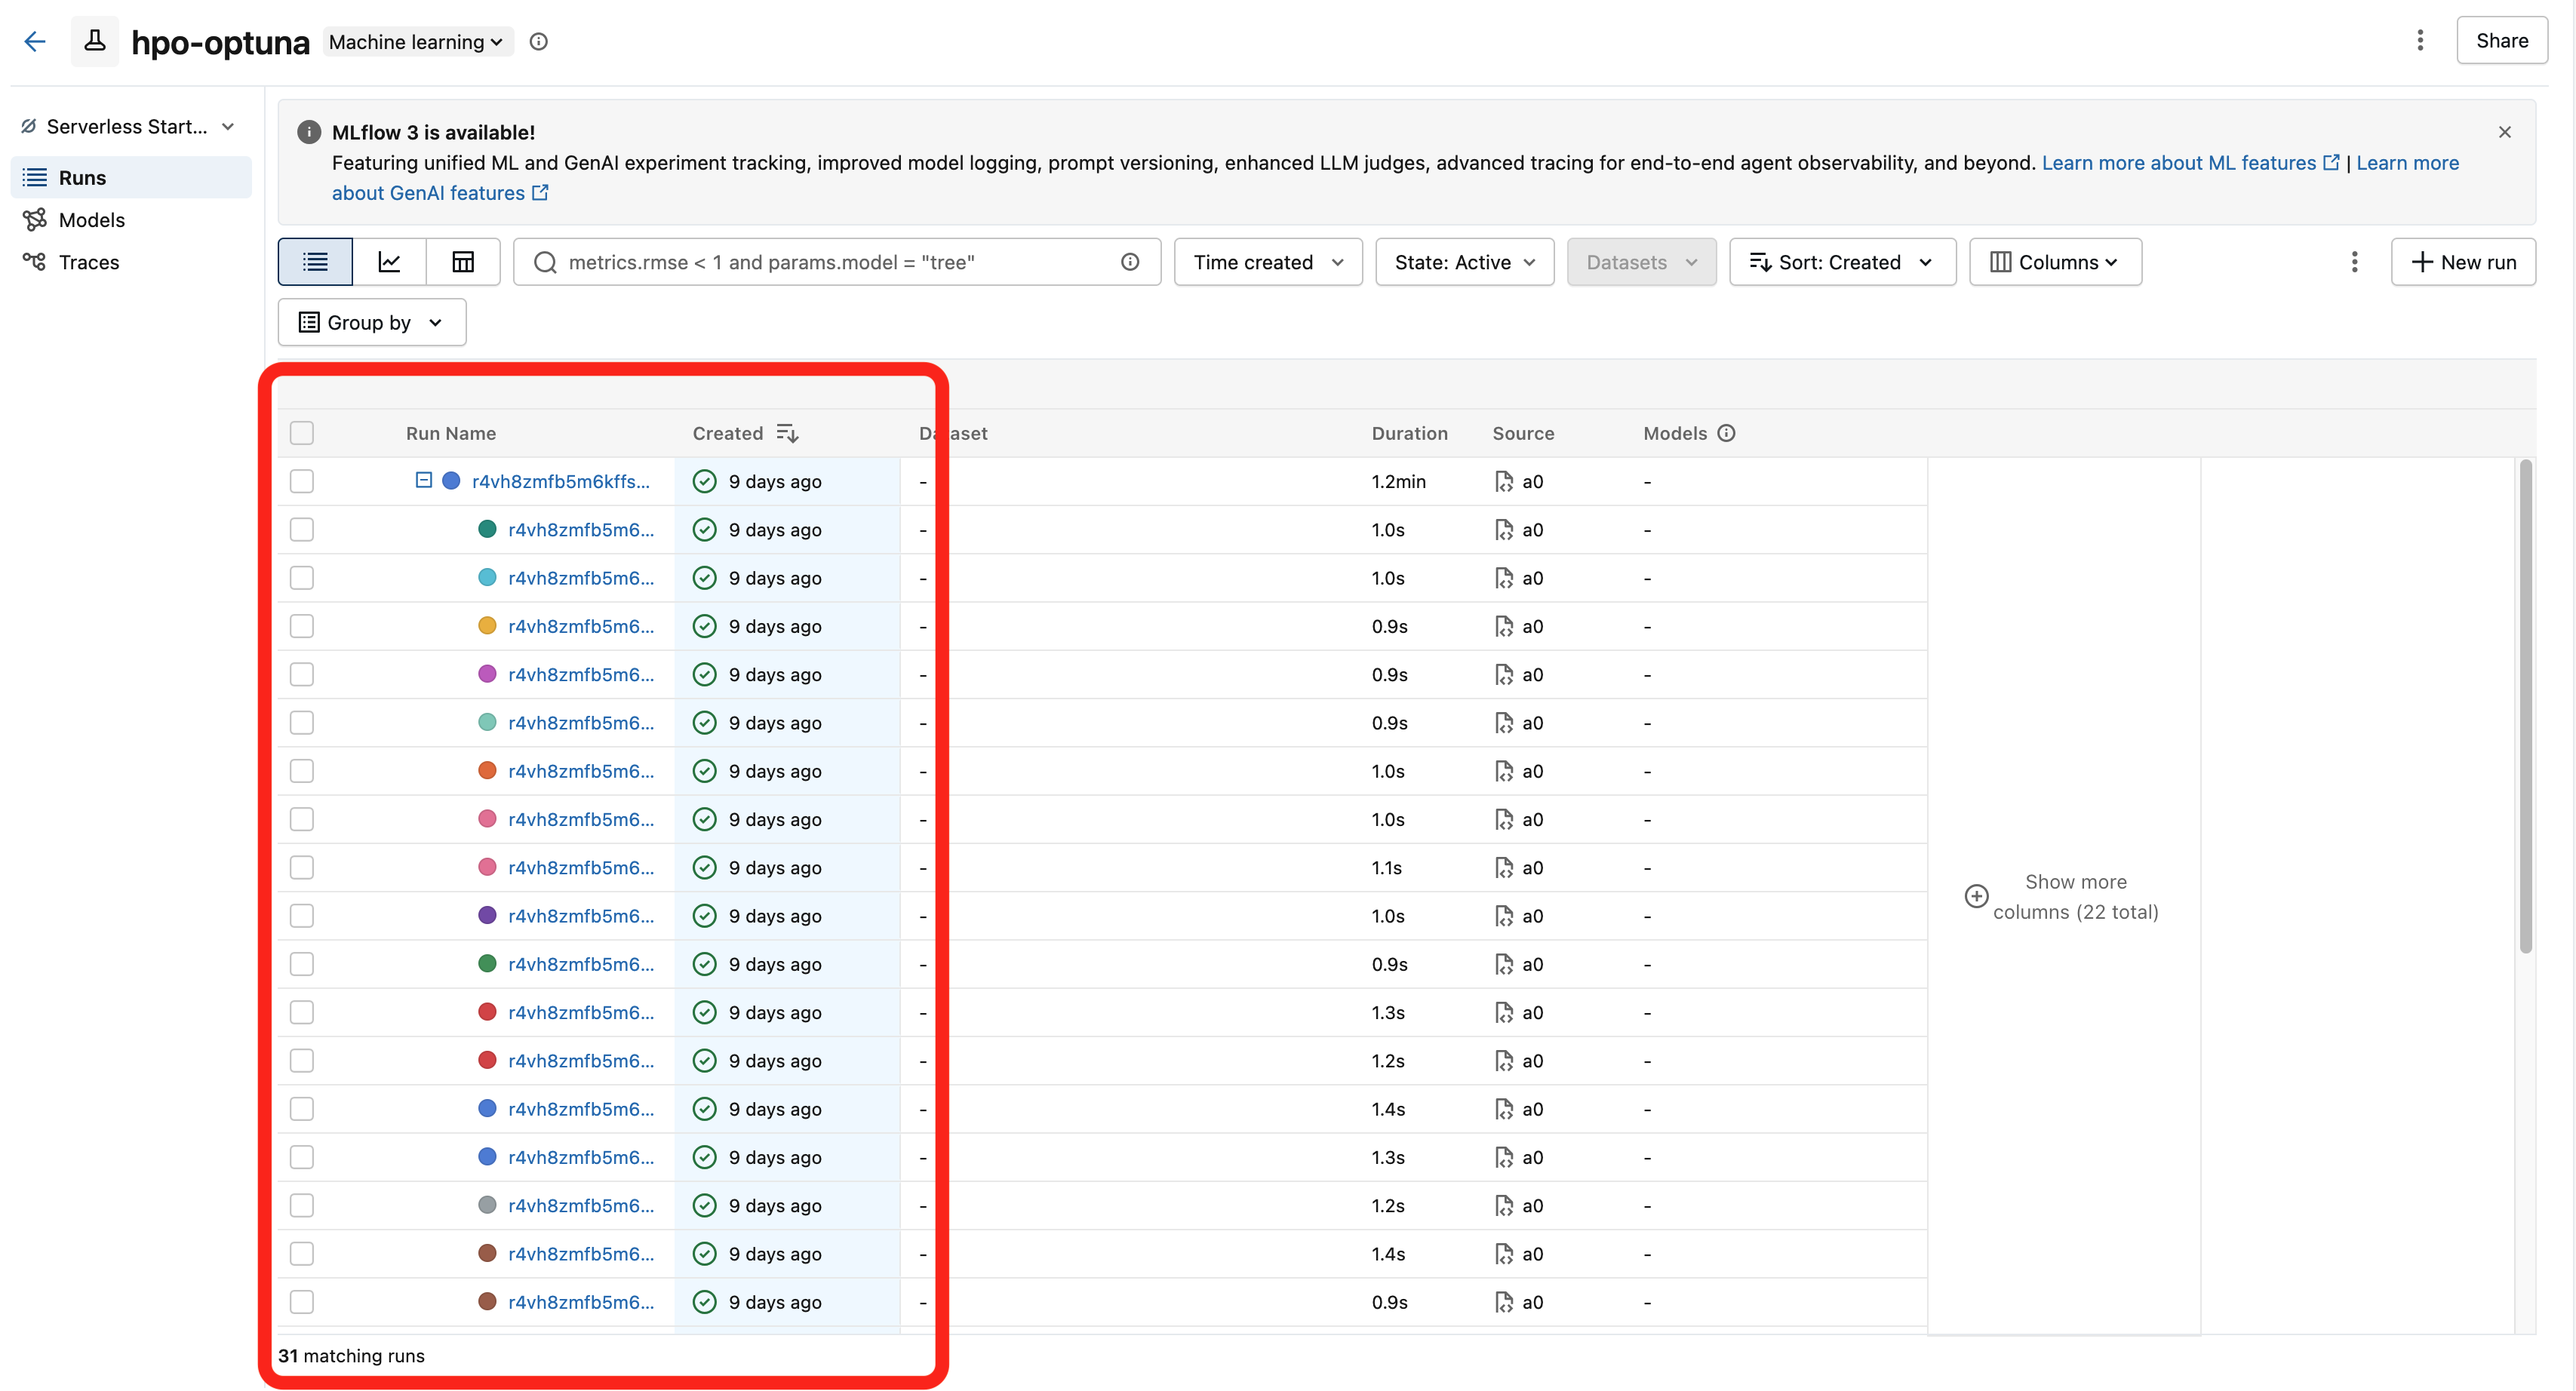The height and width of the screenshot is (1391, 2576).
Task: Dismiss the MLflow 3 banner
Action: (x=2505, y=132)
